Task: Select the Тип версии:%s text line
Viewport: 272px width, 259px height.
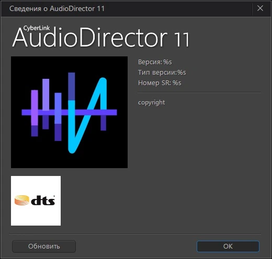Action: point(162,73)
